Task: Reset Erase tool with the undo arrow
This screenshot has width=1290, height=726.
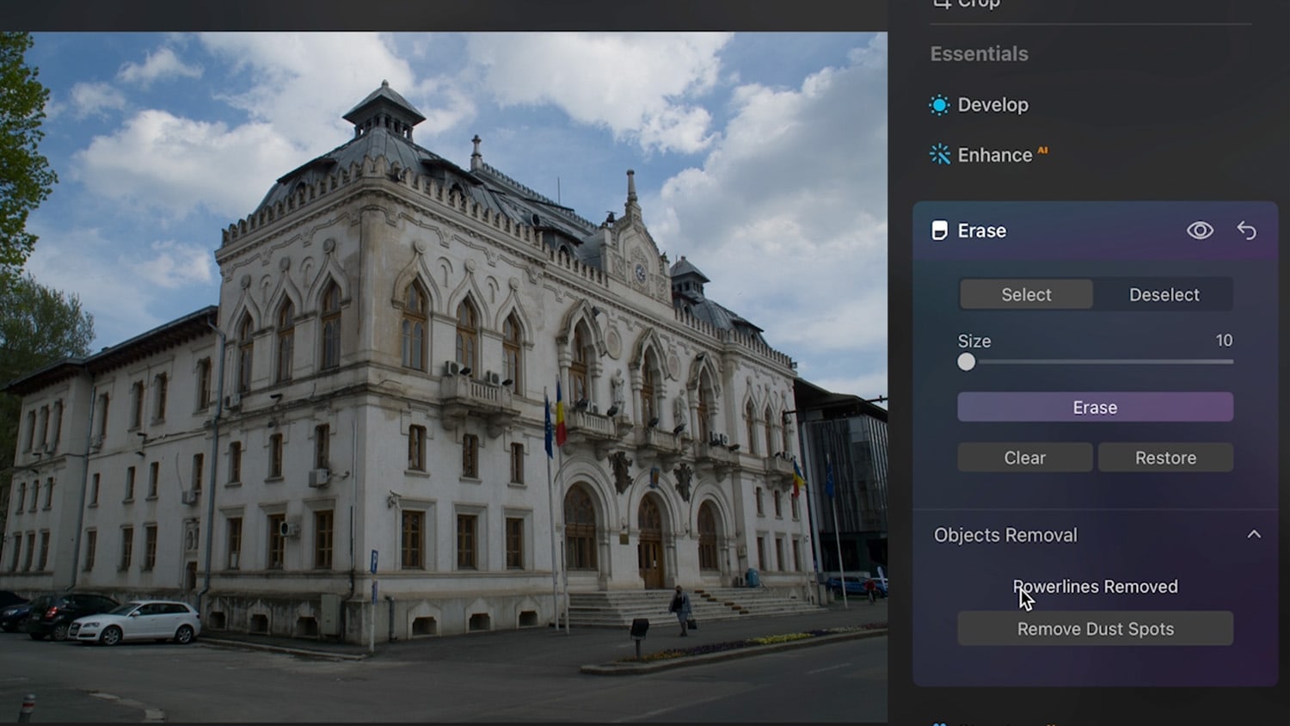Action: coord(1246,231)
